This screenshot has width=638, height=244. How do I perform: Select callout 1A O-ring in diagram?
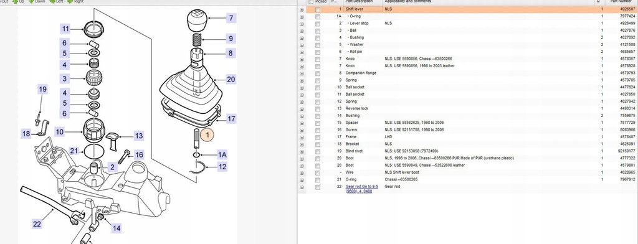coord(222,154)
